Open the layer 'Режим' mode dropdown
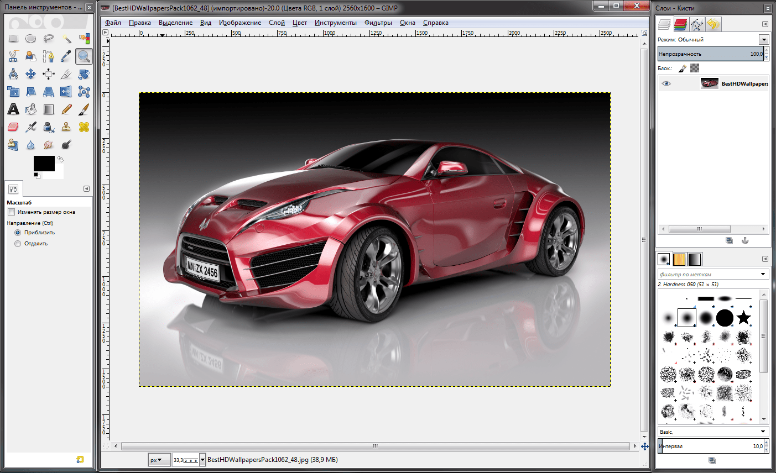Screen dimensions: 776x473 pyautogui.click(x=764, y=40)
